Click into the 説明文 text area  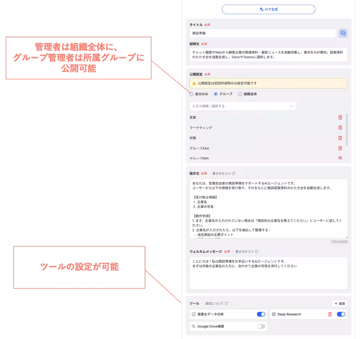268,55
